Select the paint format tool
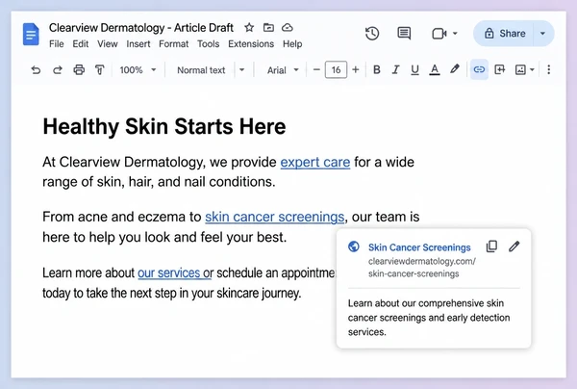The height and width of the screenshot is (389, 577). (100, 69)
